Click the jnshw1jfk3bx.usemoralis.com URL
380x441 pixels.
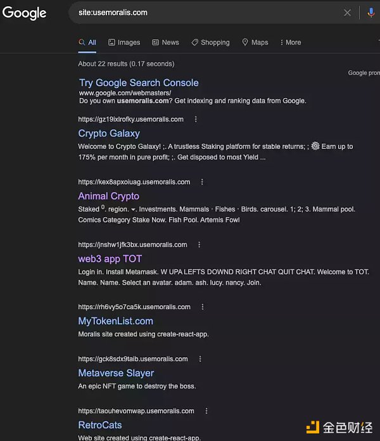point(132,245)
